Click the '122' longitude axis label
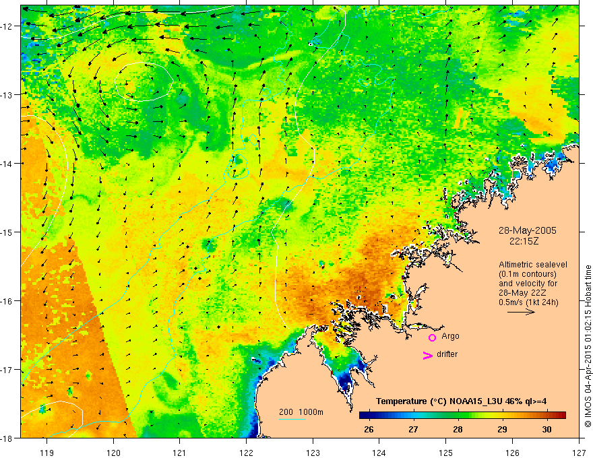The image size is (593, 458). (x=246, y=453)
